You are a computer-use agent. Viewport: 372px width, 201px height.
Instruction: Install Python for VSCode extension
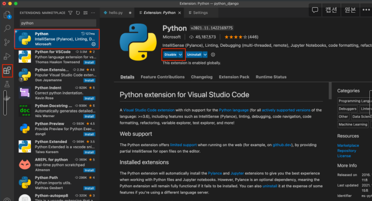89,62
